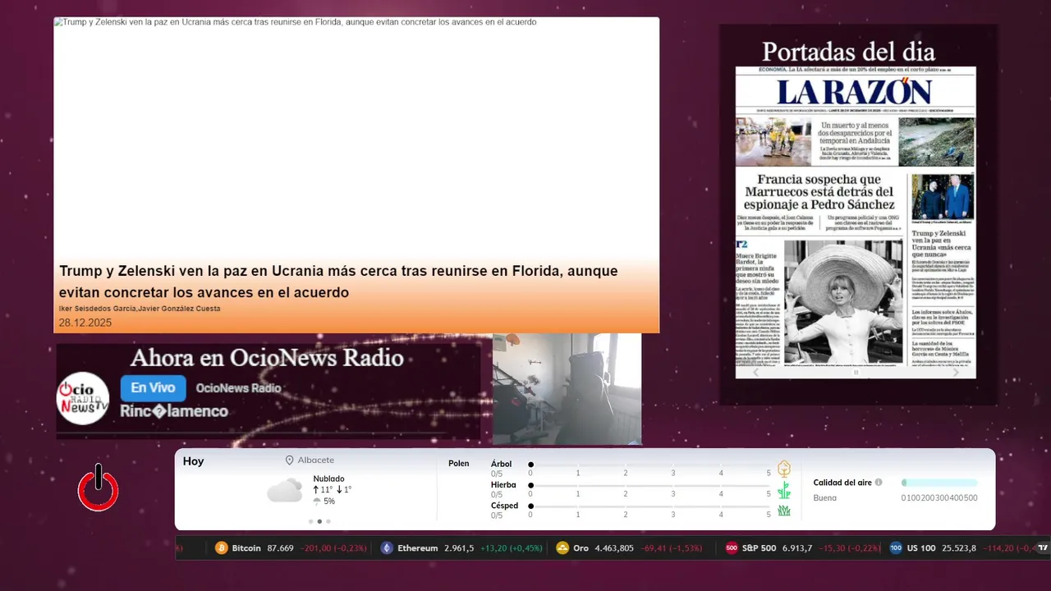Click the OcioNews Radio TV round logo

coord(83,398)
